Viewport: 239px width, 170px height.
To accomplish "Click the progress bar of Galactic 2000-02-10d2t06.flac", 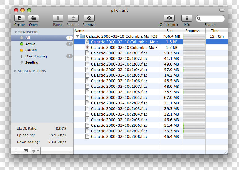I will tap(194, 125).
